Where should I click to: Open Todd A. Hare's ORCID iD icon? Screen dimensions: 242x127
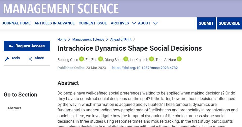[x=179, y=59]
